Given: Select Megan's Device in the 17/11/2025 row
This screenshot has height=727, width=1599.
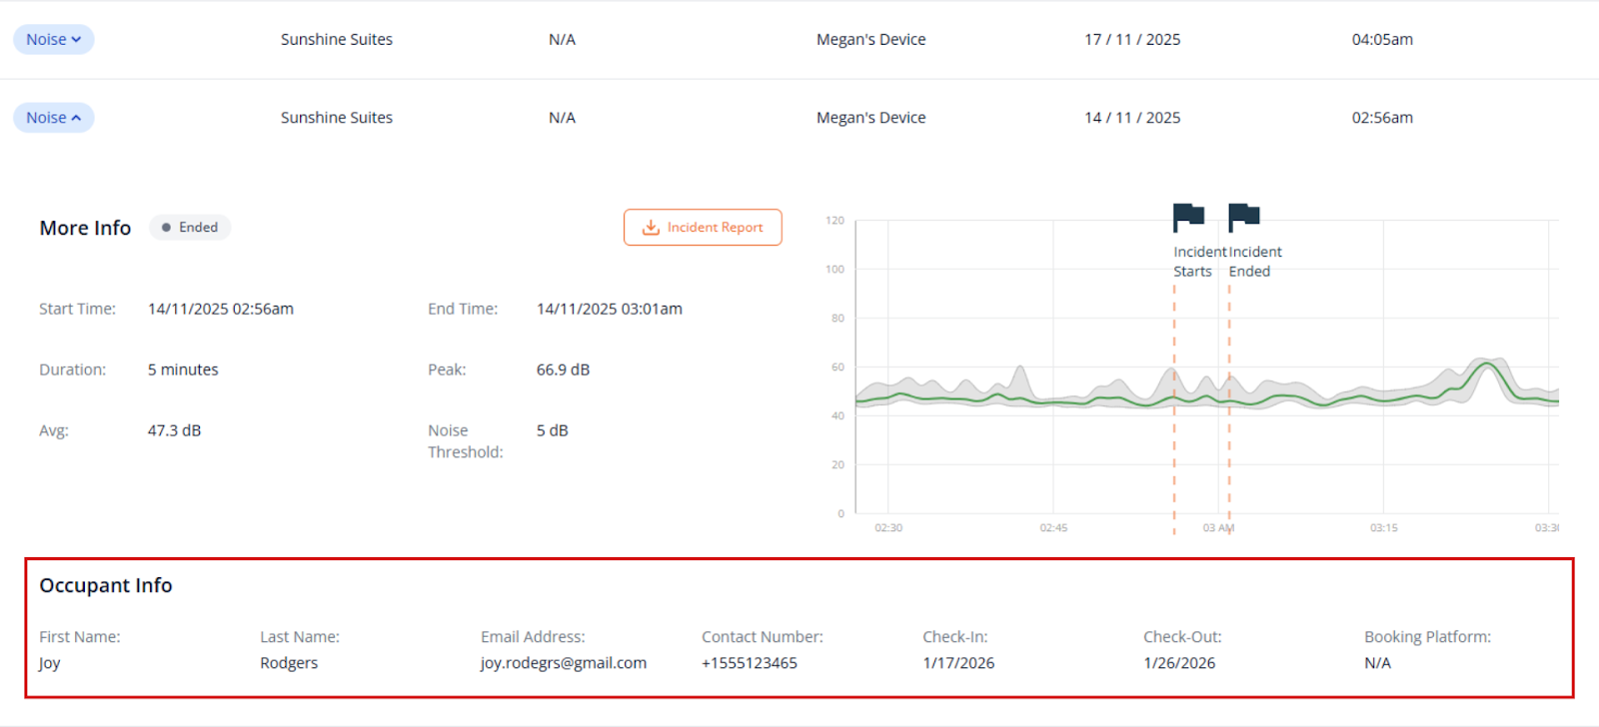Looking at the screenshot, I should [870, 40].
